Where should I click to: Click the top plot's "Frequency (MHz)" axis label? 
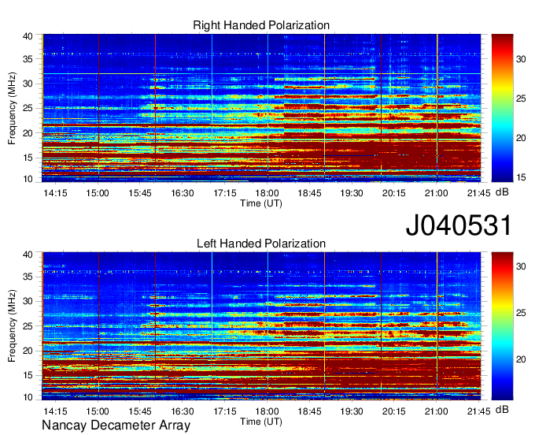12,108
